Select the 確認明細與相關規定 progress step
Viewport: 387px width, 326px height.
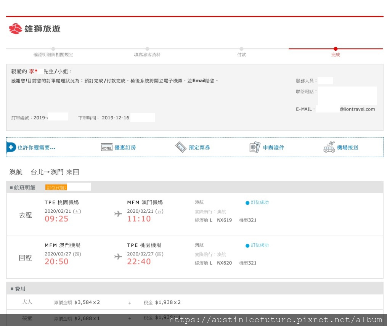(x=53, y=55)
